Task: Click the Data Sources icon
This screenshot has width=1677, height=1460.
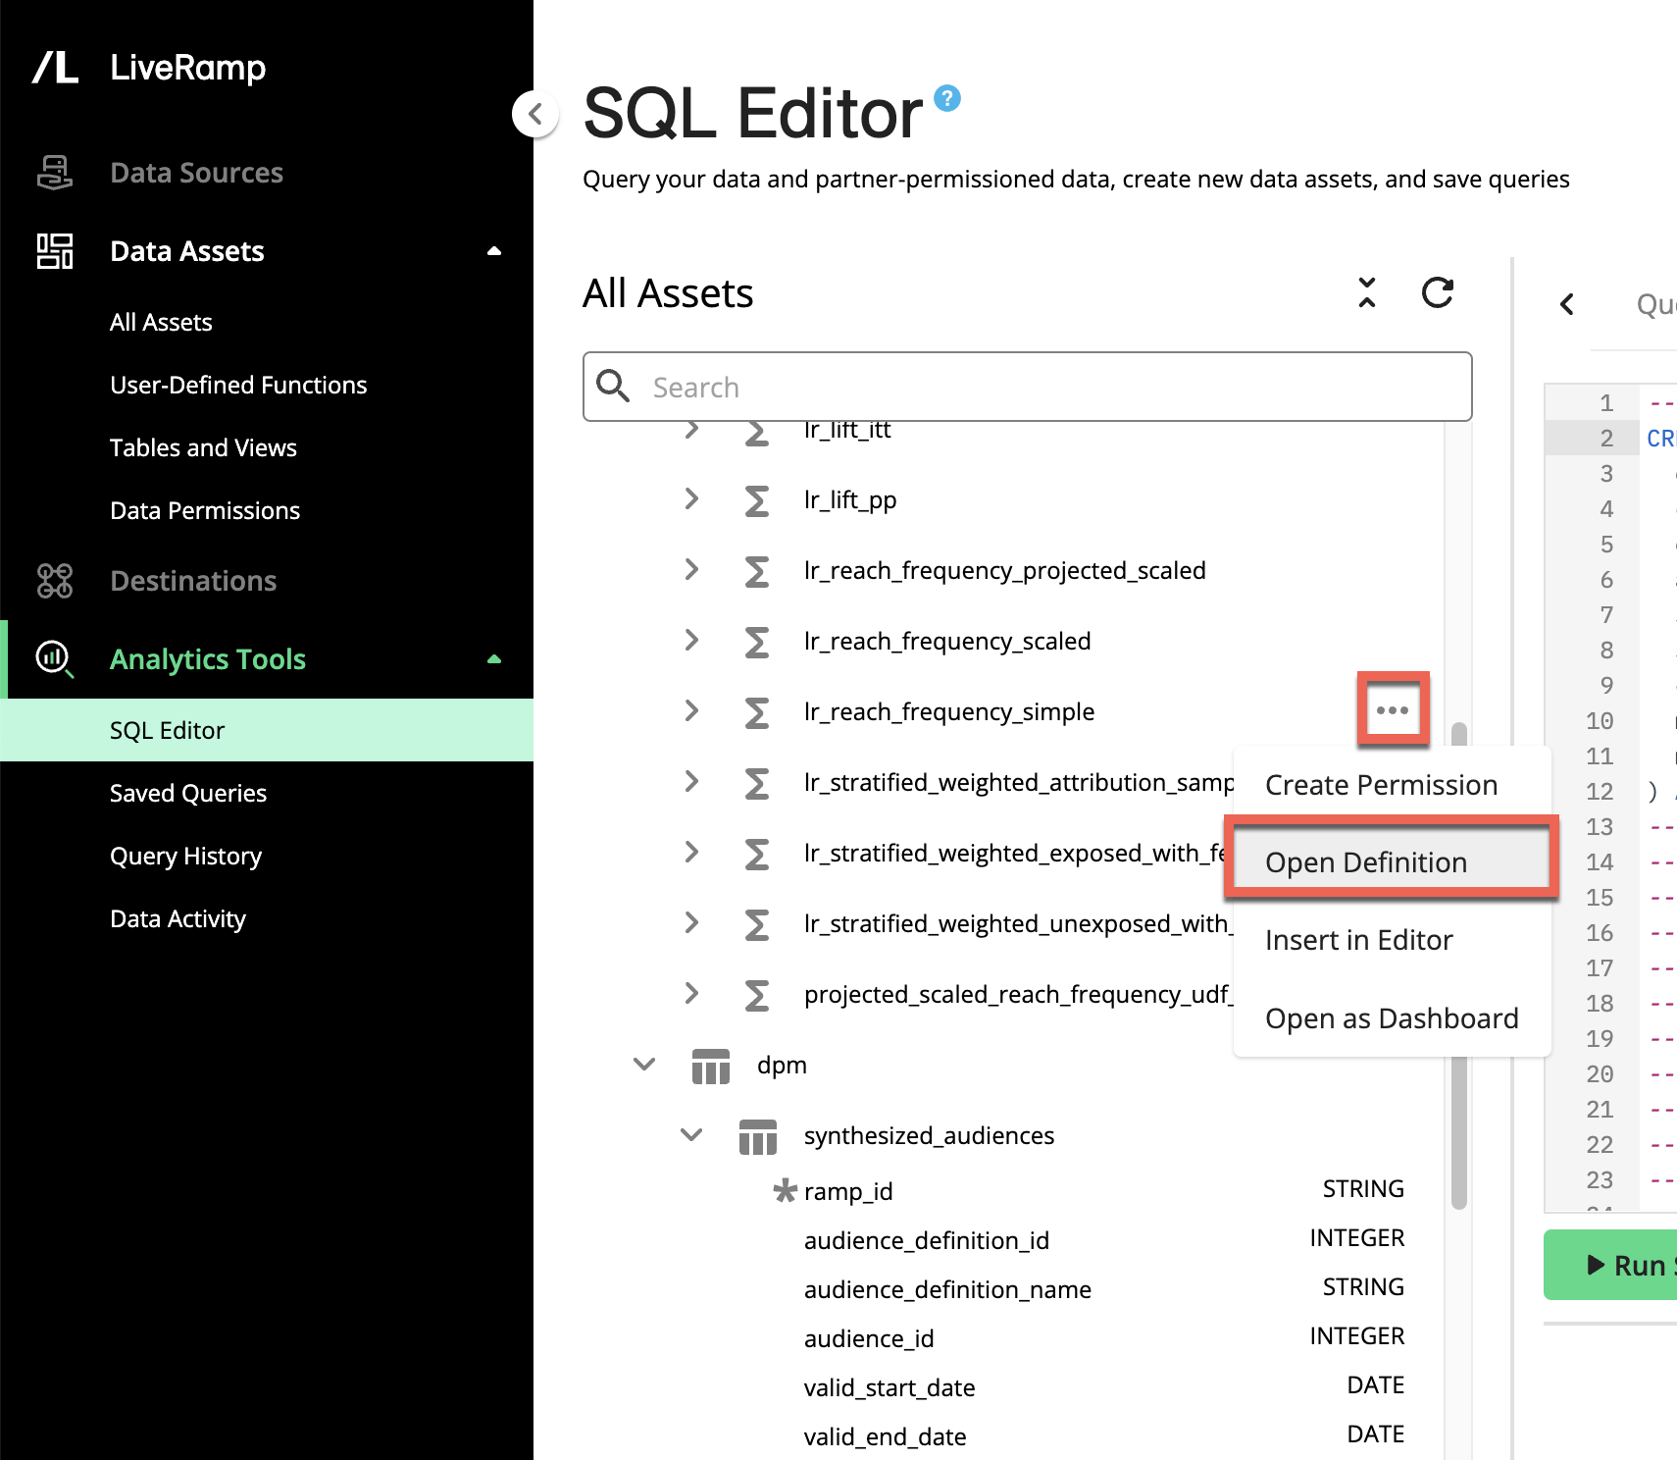Action: tap(55, 173)
